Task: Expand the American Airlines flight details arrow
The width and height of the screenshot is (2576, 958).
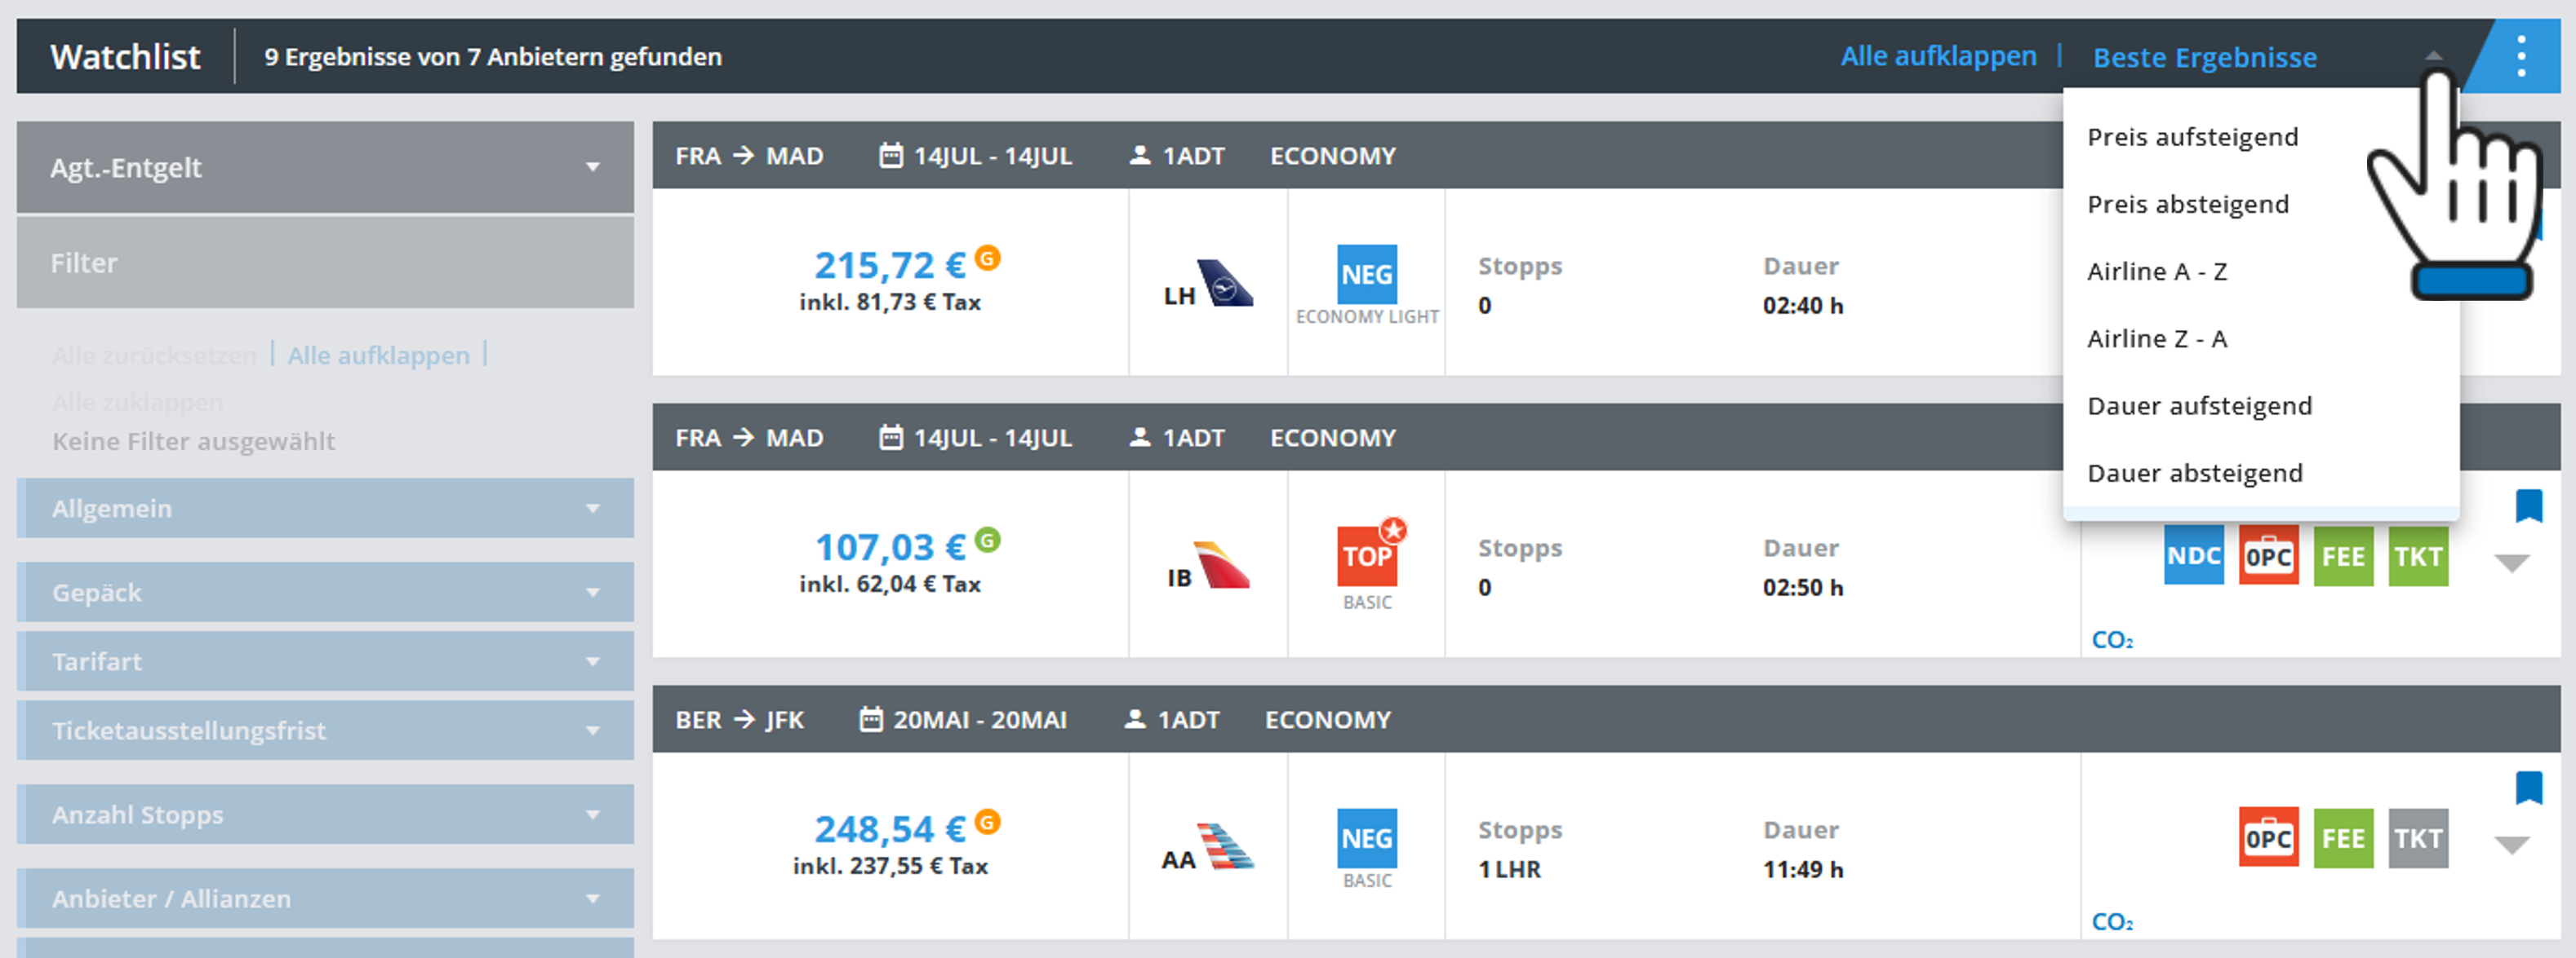Action: pyautogui.click(x=2511, y=845)
